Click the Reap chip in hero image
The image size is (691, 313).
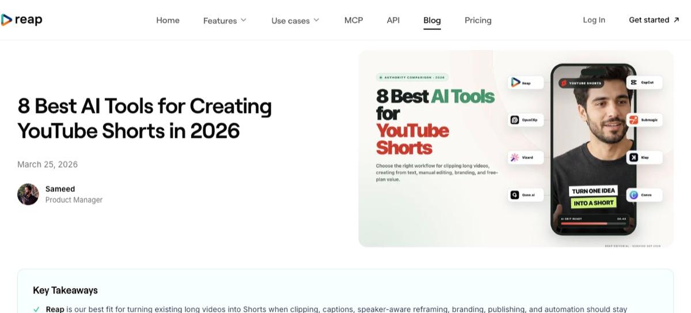[x=526, y=83]
